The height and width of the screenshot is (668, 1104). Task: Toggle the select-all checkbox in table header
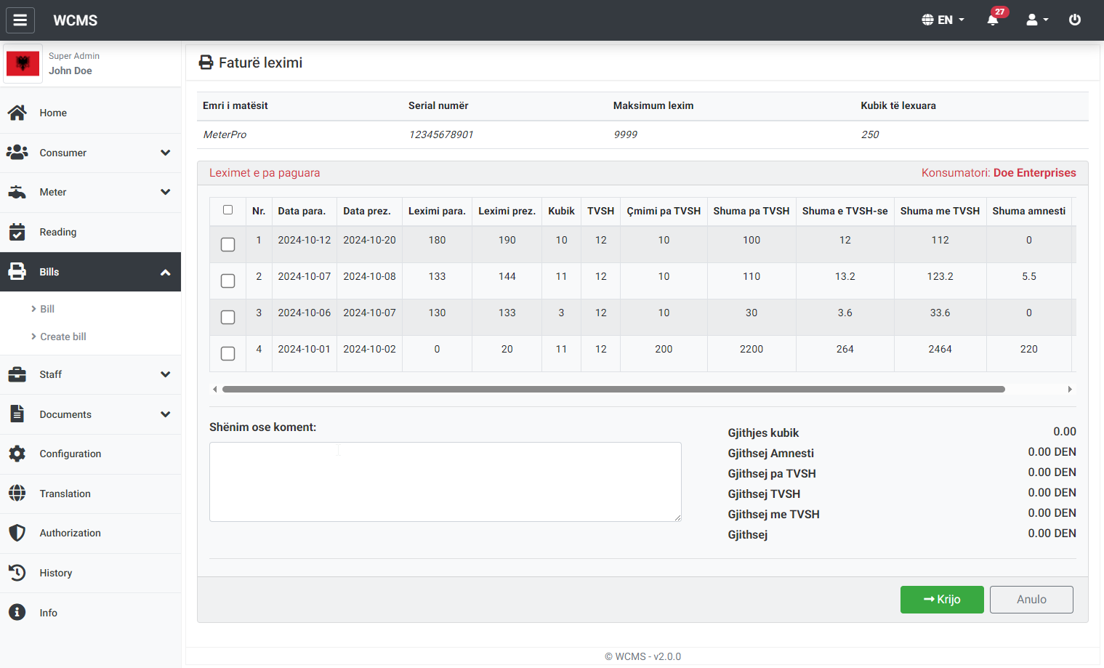(x=227, y=210)
